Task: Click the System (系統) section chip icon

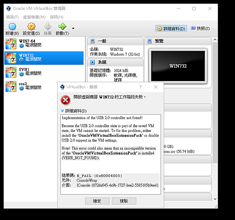Action: pyautogui.click(x=92, y=62)
